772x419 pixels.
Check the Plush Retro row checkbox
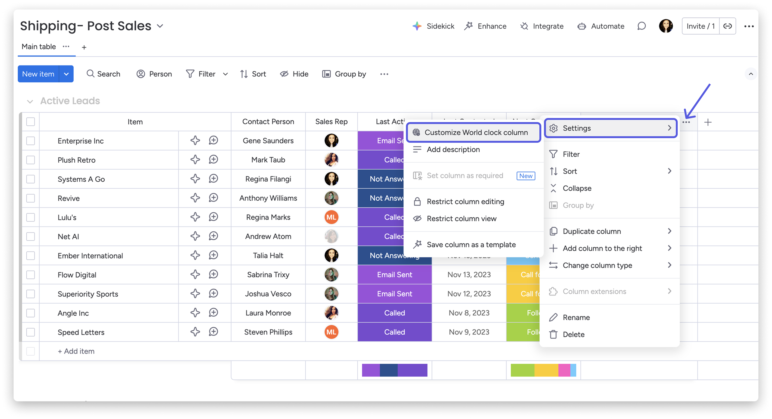tap(30, 160)
